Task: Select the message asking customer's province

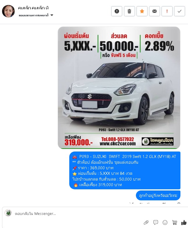Action: [x=158, y=195]
